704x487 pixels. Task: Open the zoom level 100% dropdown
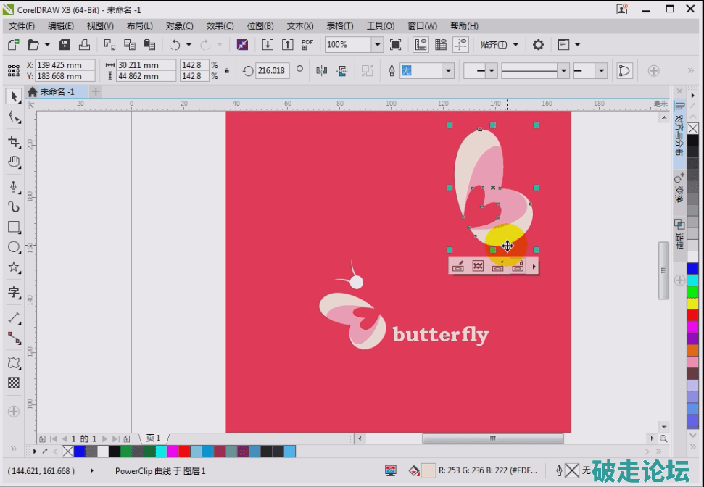[x=377, y=45]
